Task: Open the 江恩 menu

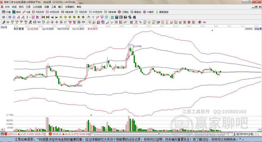Action: [x=28, y=7]
